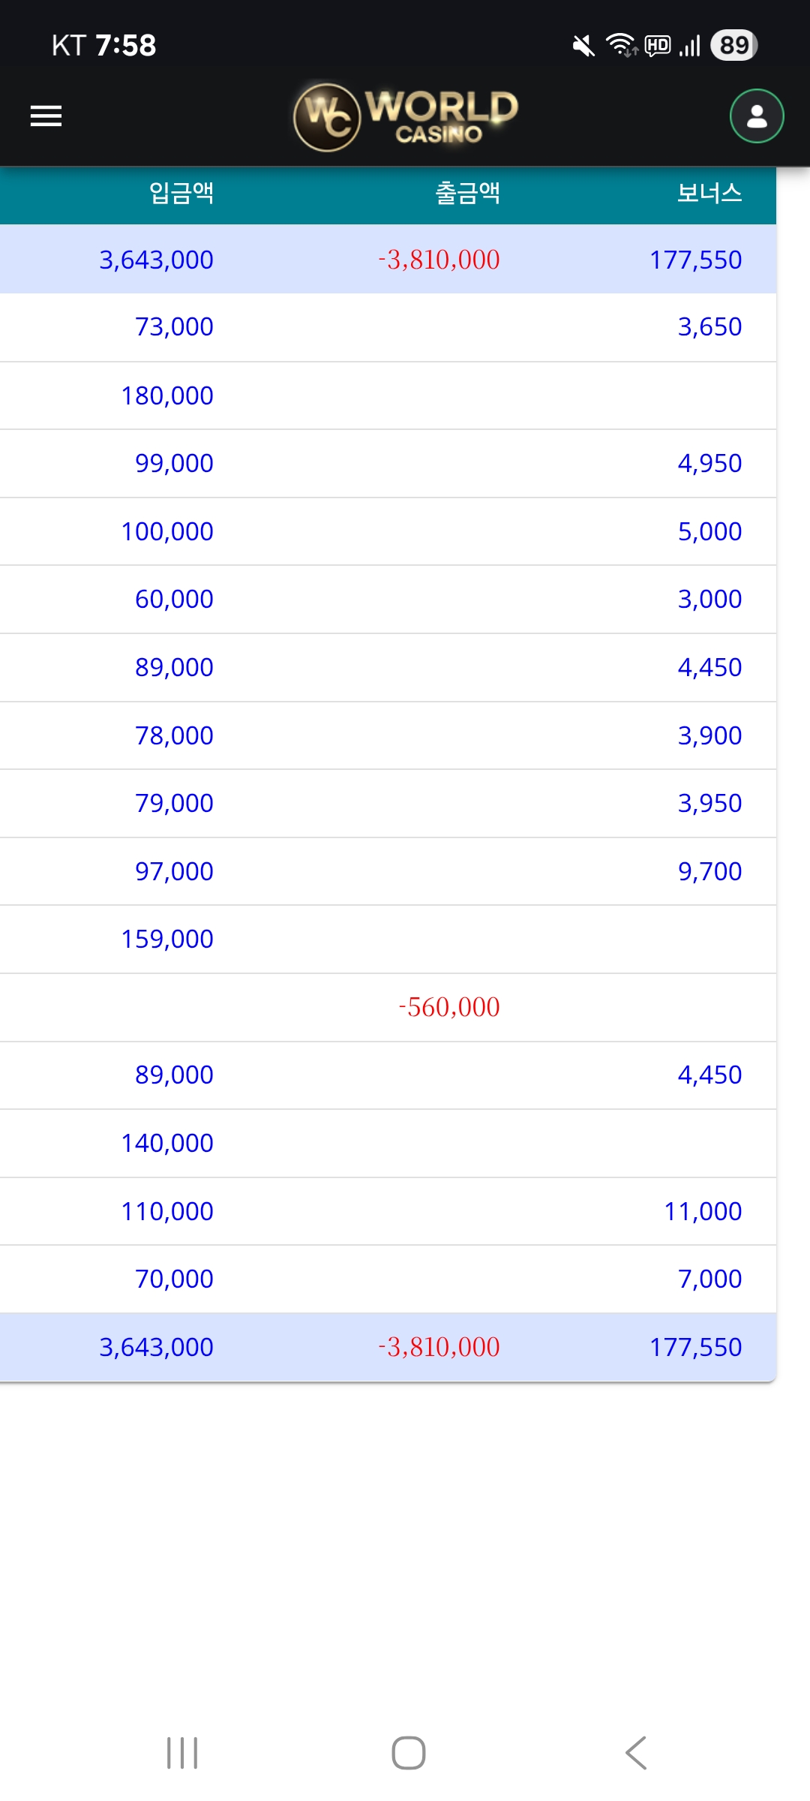
Task: Tap the 11,000 bonus value
Action: click(703, 1211)
